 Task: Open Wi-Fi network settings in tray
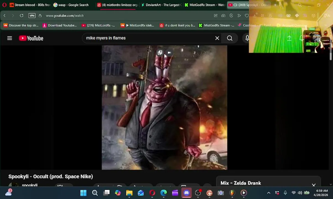click(x=293, y=193)
